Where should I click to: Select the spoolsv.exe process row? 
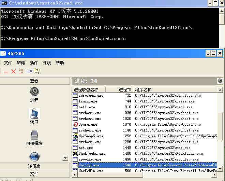(x=145, y=159)
